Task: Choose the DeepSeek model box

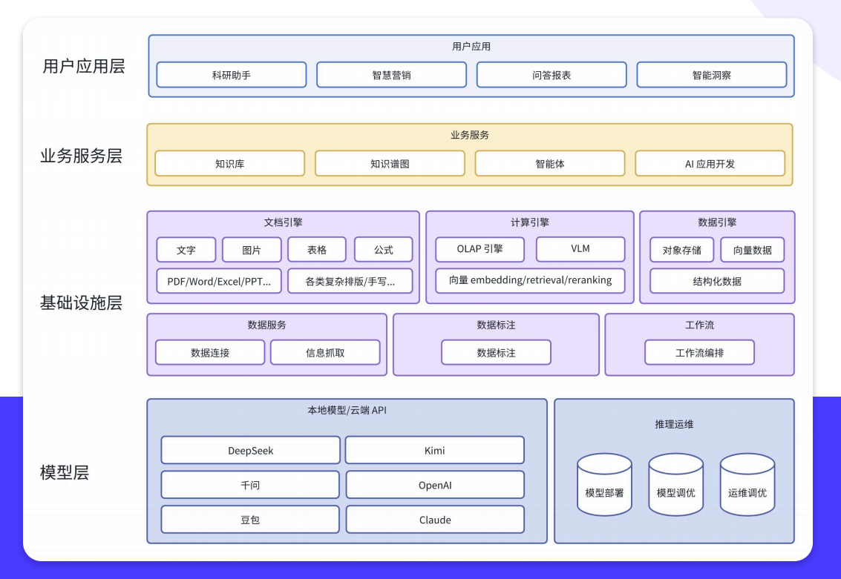Action: pyautogui.click(x=250, y=450)
